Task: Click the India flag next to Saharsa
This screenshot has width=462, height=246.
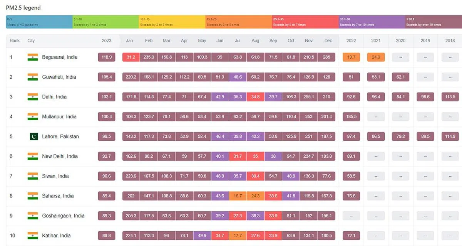Action: (33, 196)
